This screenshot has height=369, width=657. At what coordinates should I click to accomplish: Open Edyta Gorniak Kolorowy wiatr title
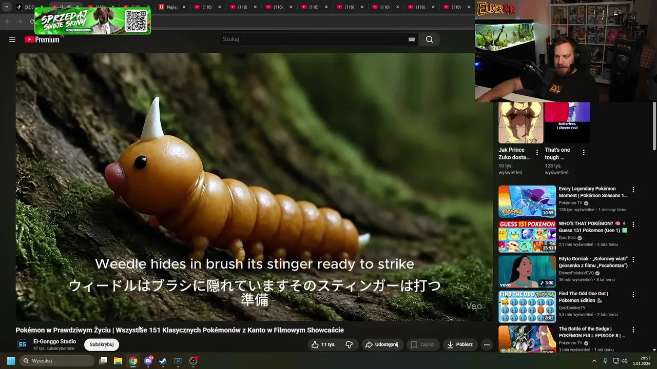[x=593, y=262]
